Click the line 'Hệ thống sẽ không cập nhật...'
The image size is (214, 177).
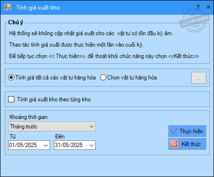(x=91, y=33)
